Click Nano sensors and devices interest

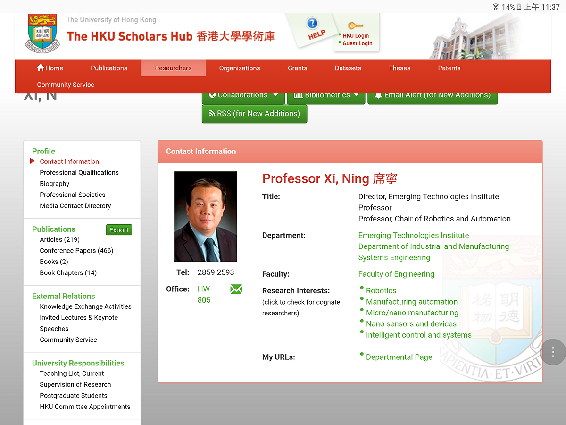(x=411, y=324)
